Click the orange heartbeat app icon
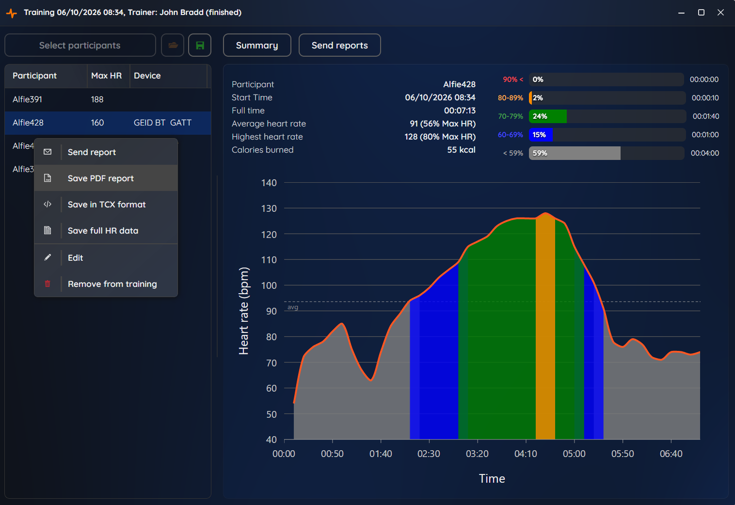 (12, 13)
